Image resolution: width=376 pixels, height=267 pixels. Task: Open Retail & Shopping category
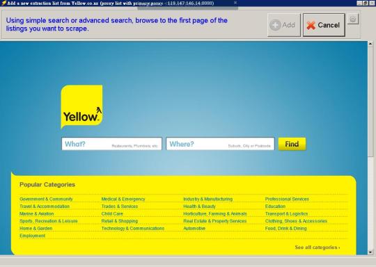120,221
